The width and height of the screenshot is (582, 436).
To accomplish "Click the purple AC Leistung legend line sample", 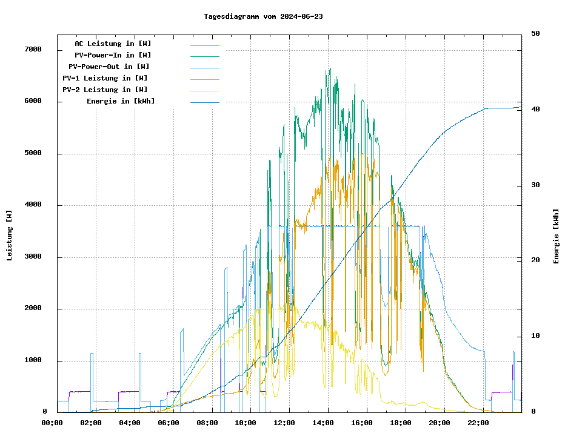I will (x=204, y=45).
